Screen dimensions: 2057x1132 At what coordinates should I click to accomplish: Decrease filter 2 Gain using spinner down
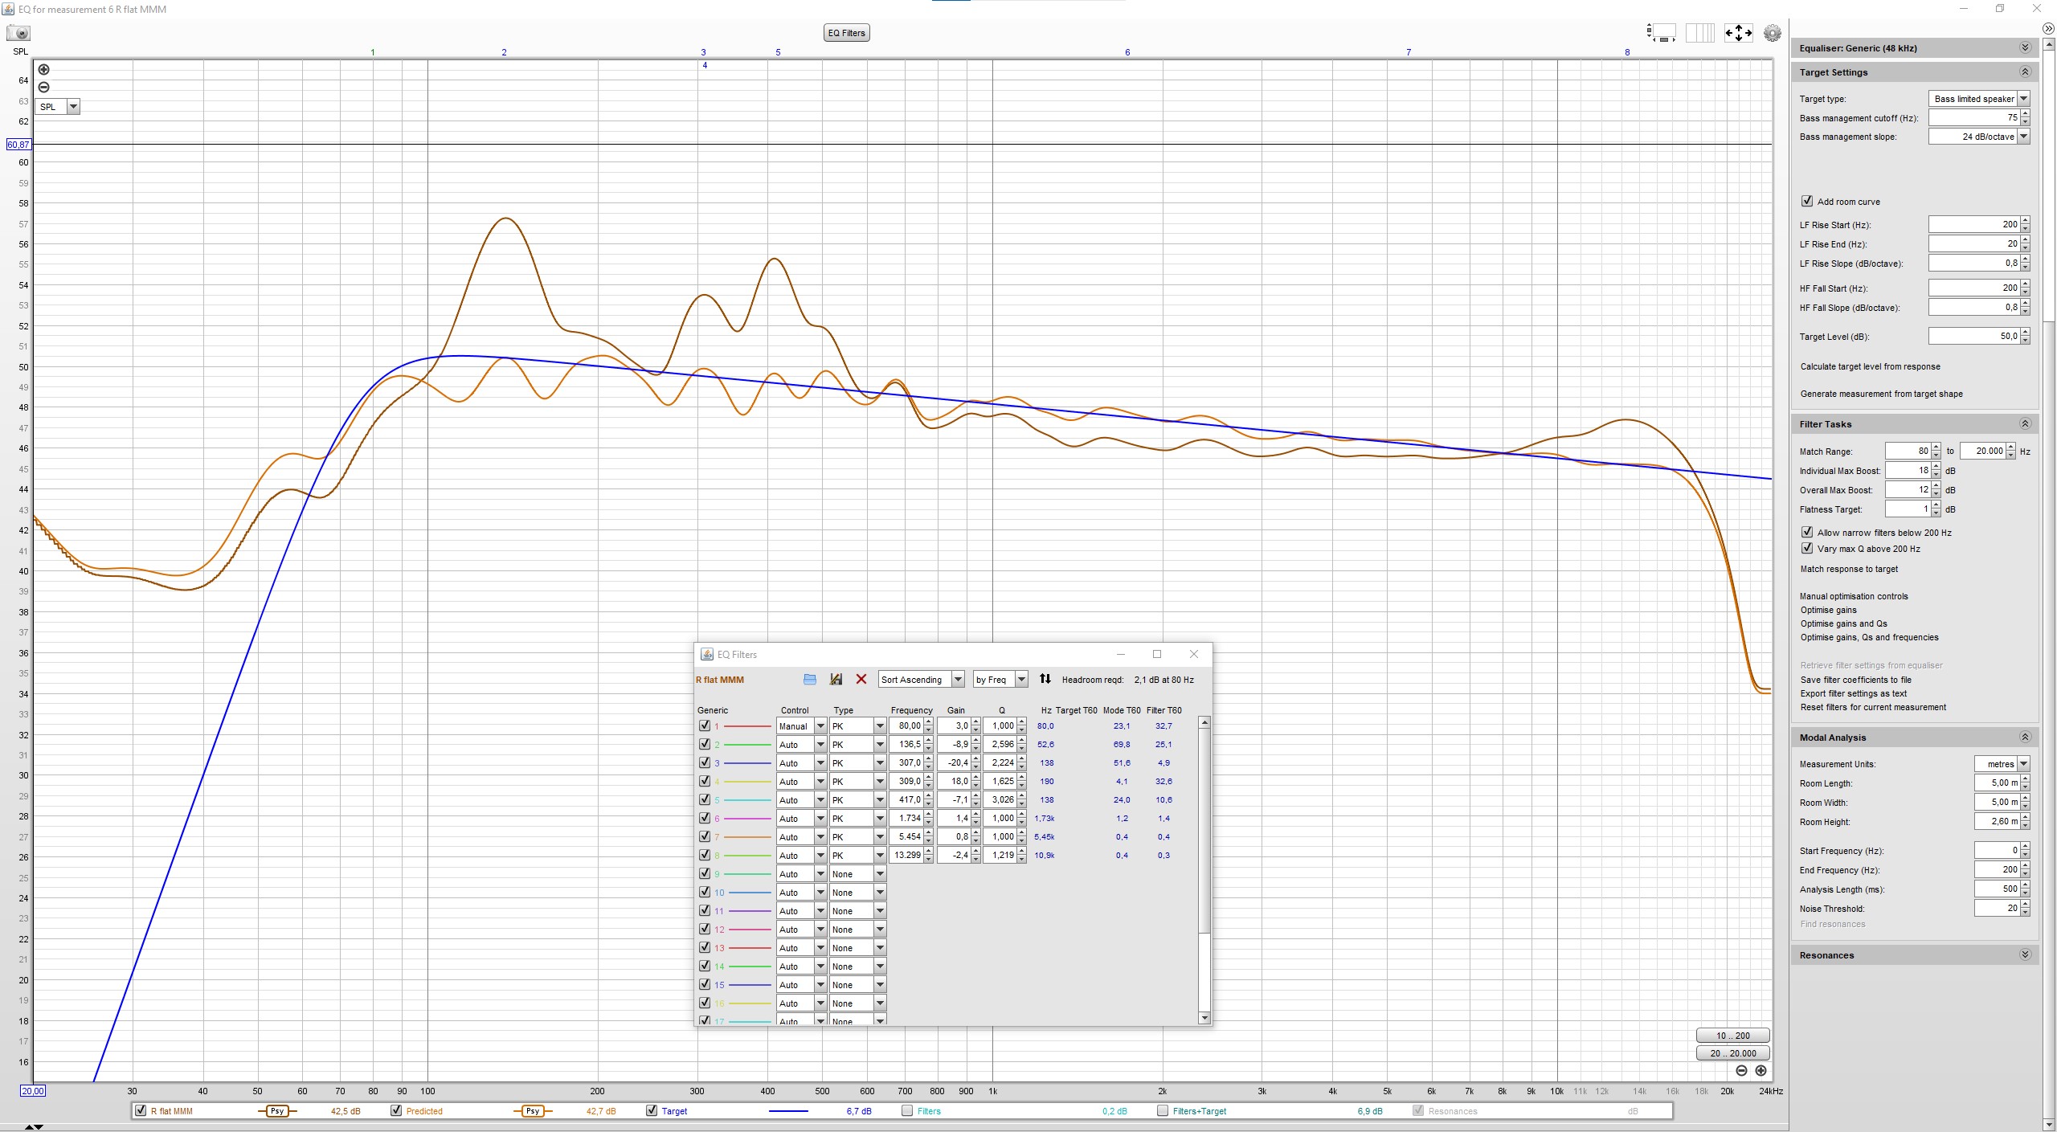click(x=975, y=749)
